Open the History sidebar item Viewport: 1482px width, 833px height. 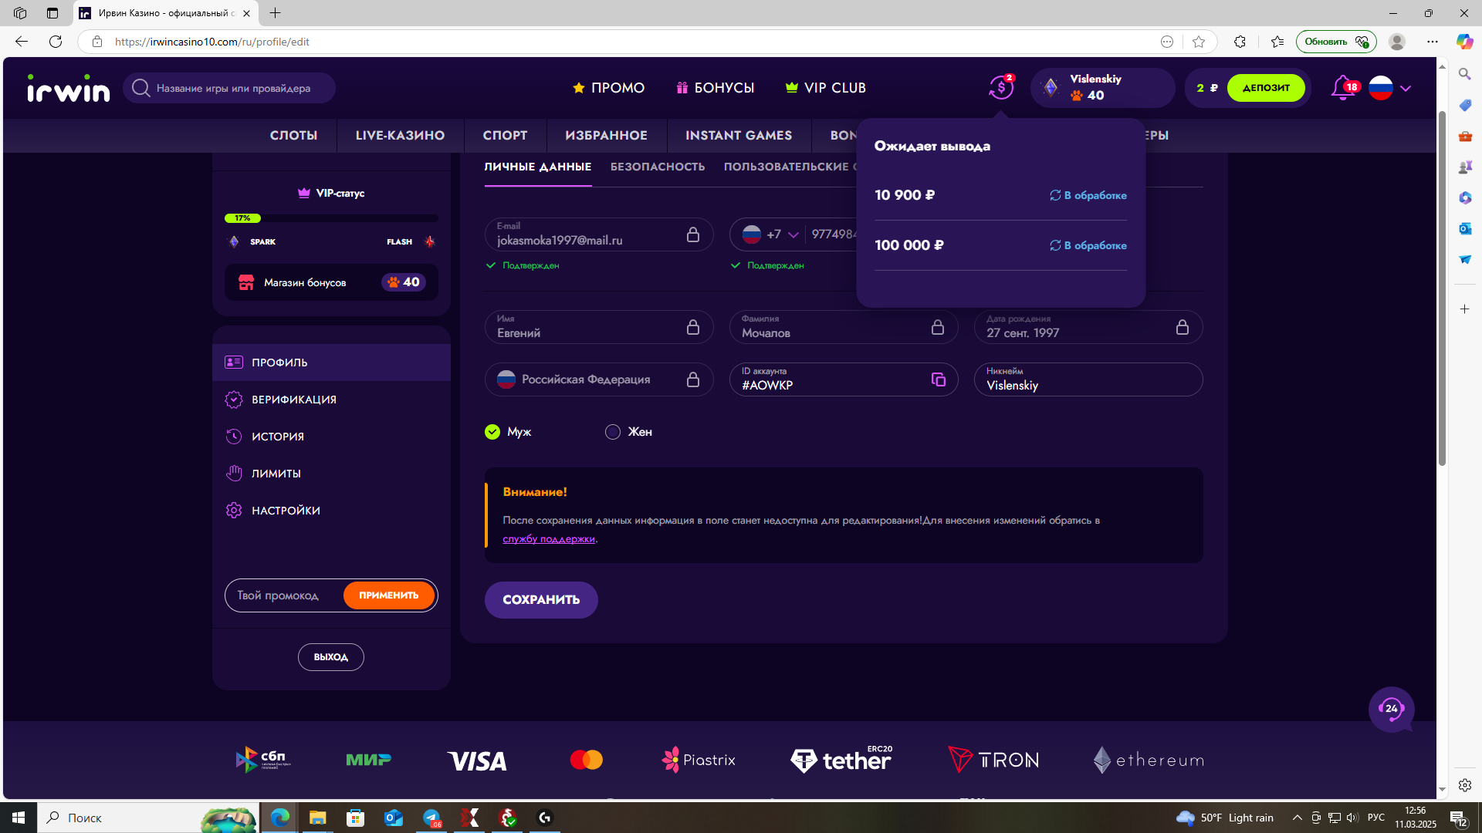point(277,437)
